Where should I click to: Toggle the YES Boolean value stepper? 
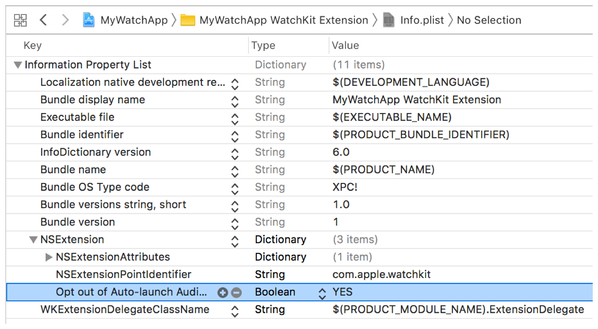coord(323,292)
